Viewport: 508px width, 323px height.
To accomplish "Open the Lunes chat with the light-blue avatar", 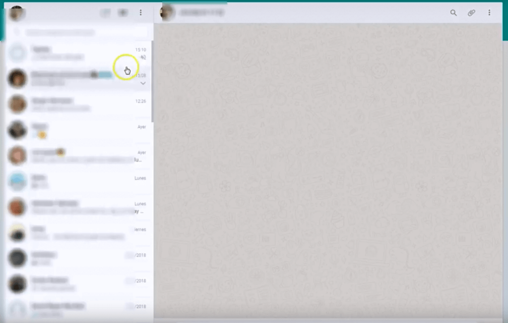I will point(78,181).
